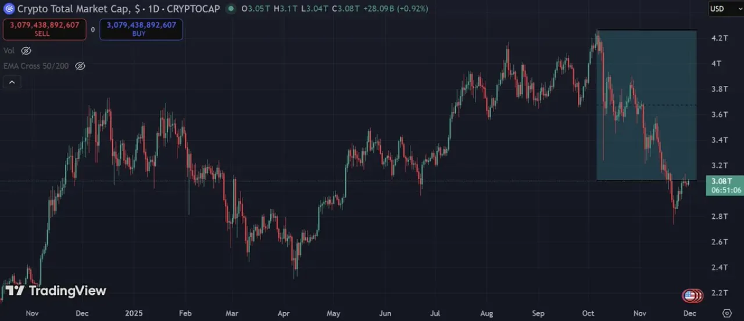
Task: Click the Jul label on time axis
Action: tap(435, 313)
